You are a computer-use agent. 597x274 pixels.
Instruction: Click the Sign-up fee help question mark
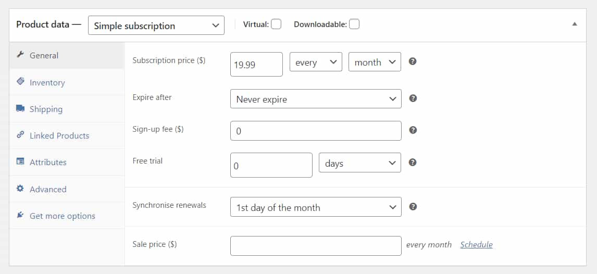tap(413, 130)
